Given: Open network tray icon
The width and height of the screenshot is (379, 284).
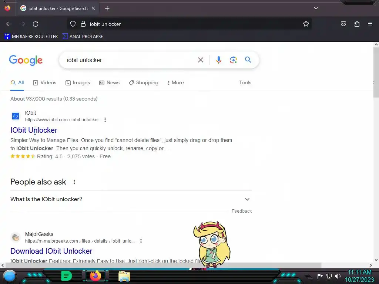Looking at the screenshot, I should coord(329,276).
